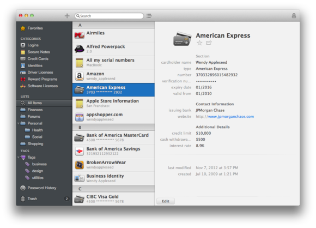Select All Items list
The image size is (316, 228).
[44, 103]
